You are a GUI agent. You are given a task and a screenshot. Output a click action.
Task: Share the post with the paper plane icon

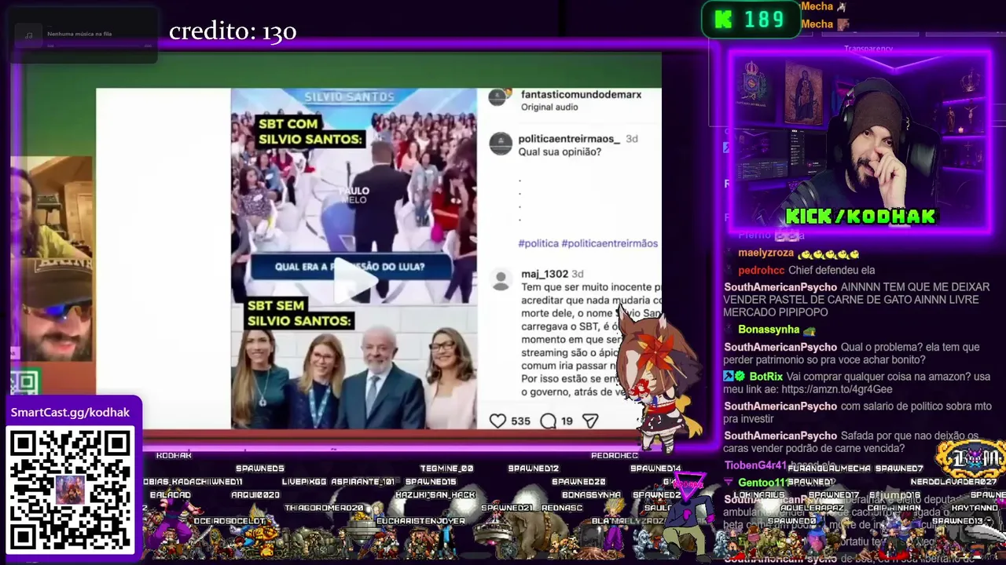coord(590,421)
